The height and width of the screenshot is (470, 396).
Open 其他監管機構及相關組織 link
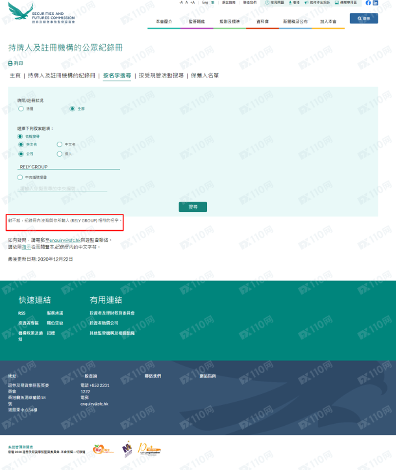click(x=112, y=333)
